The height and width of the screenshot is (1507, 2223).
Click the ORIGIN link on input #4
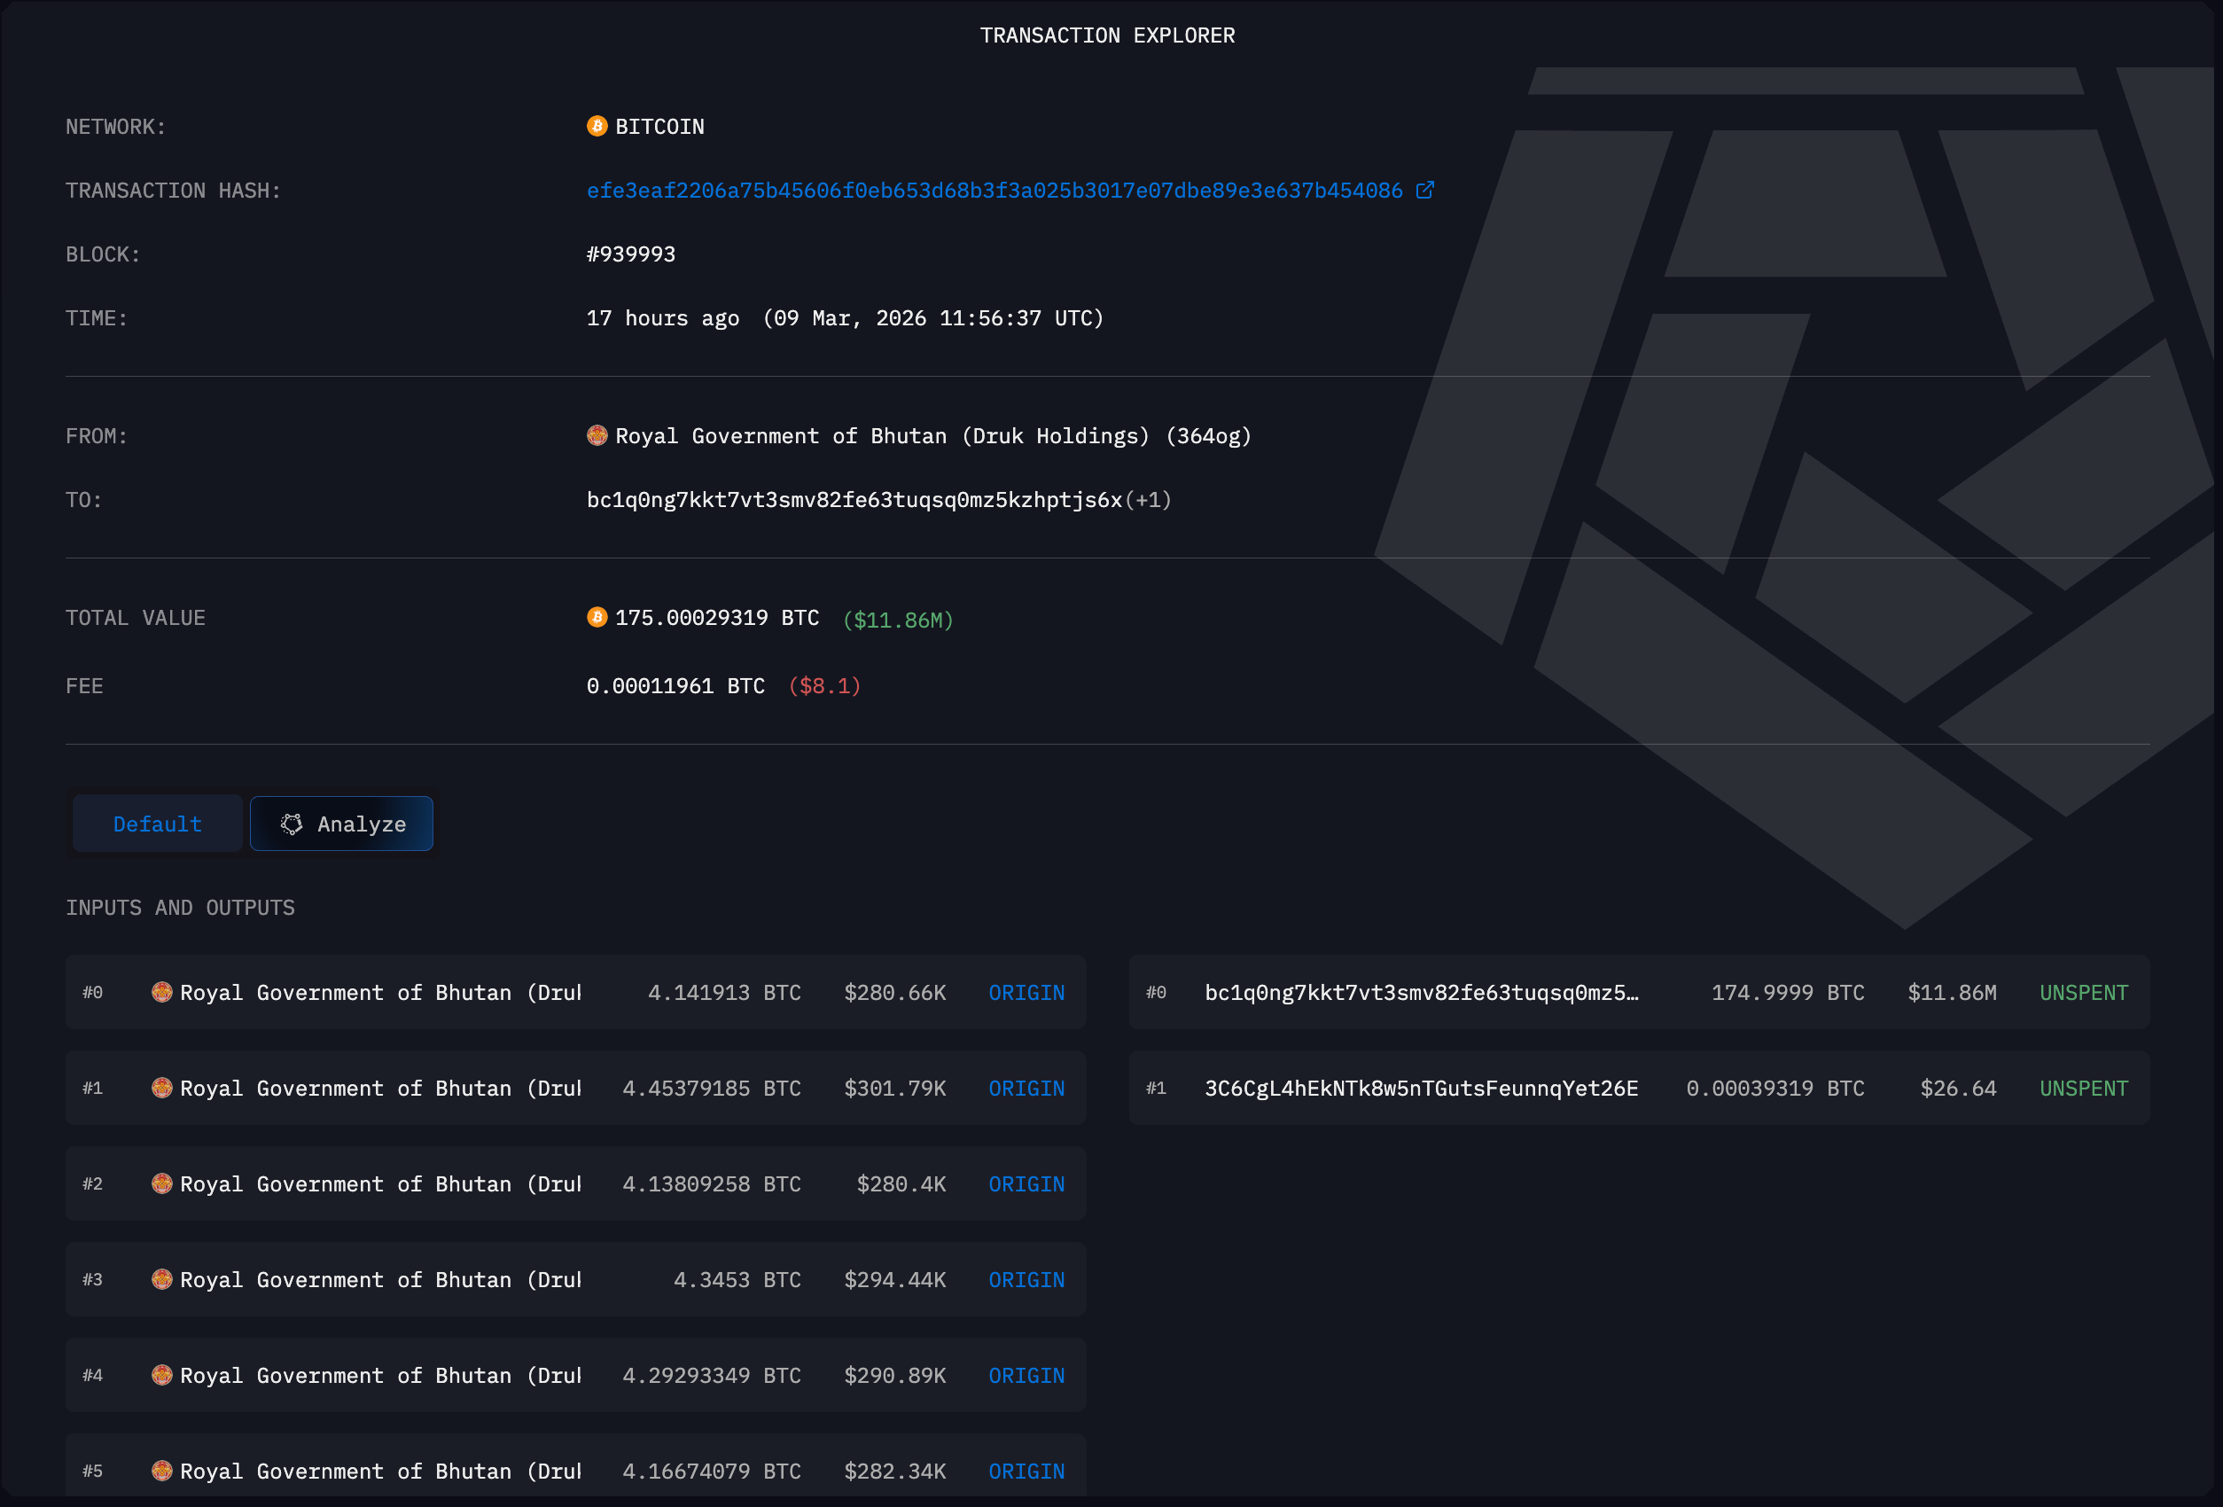click(1026, 1375)
